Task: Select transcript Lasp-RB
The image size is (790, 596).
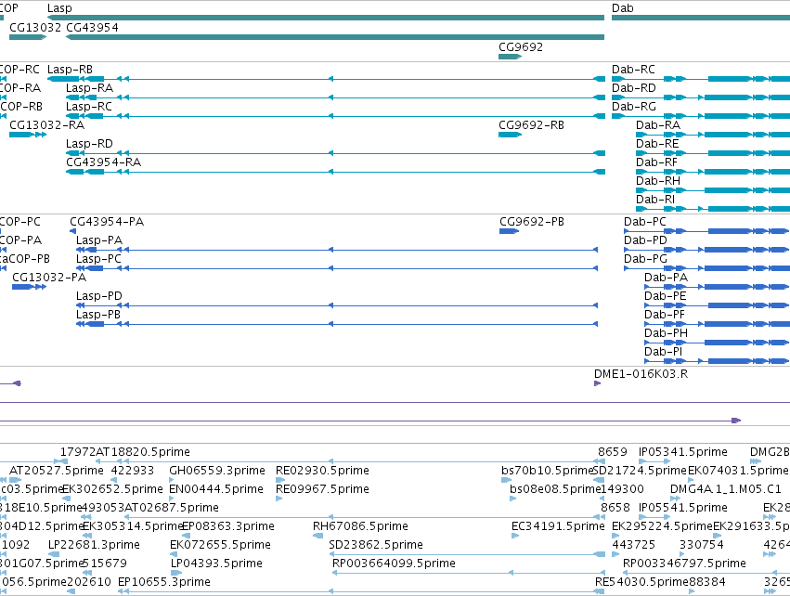Action: coord(70,69)
